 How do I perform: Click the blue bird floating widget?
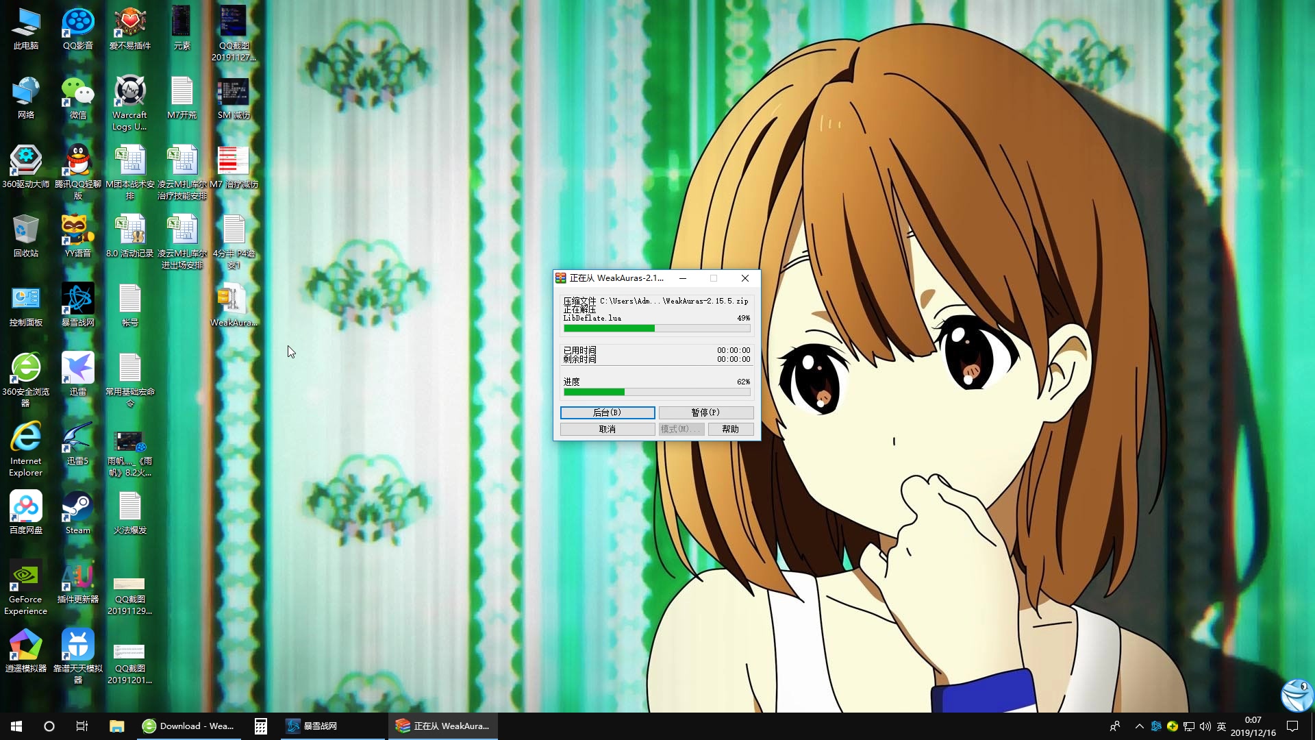[x=1297, y=695]
